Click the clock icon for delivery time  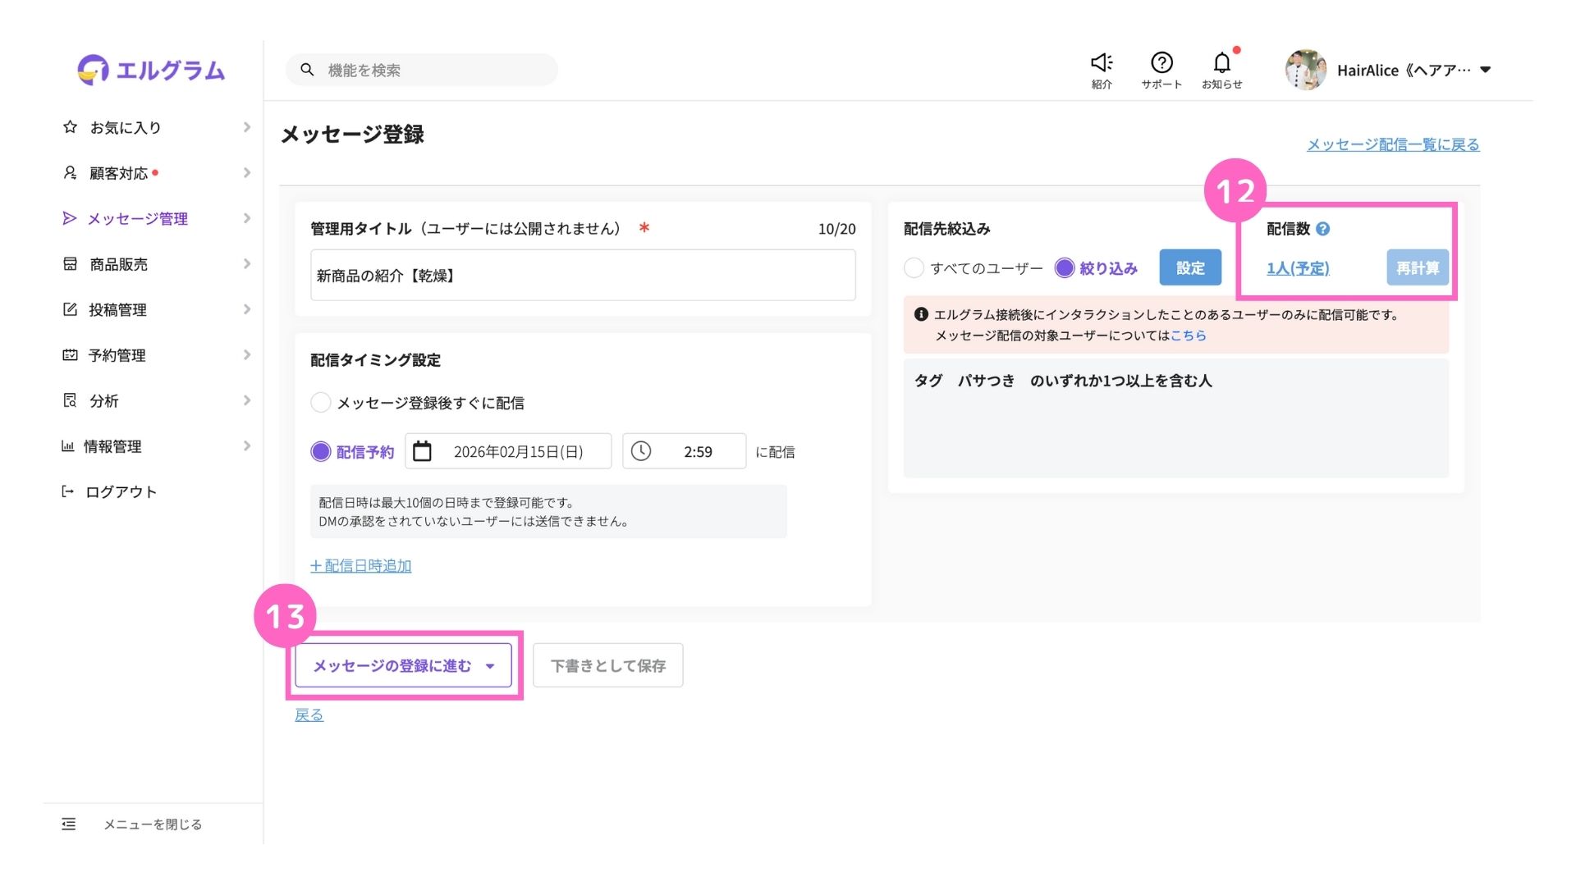coord(641,451)
